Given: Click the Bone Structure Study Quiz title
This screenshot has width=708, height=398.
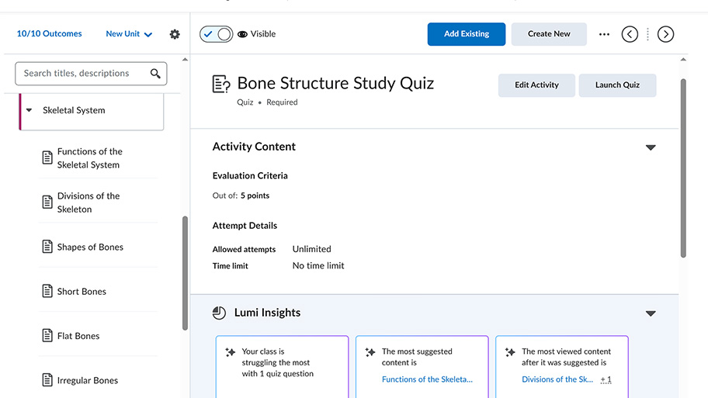Looking at the screenshot, I should tap(335, 84).
